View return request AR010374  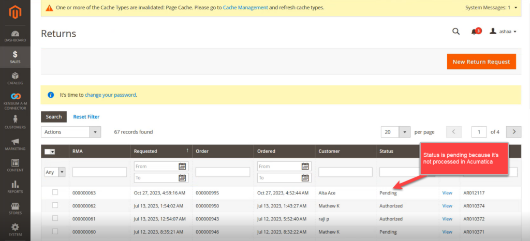click(447, 206)
